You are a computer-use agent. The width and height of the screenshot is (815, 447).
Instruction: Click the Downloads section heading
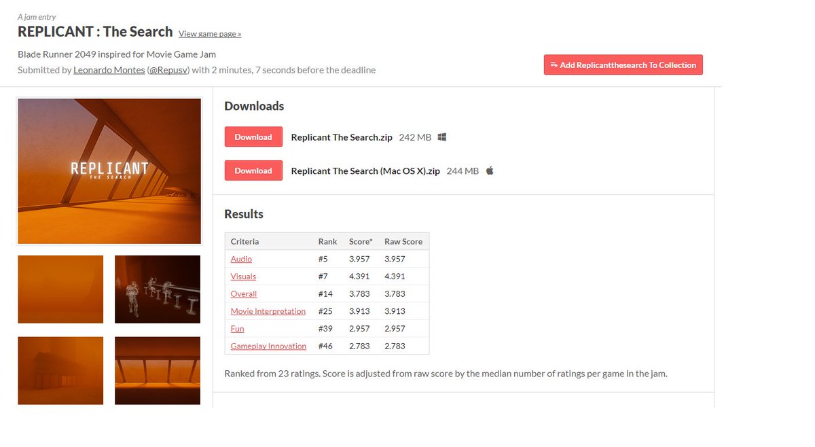tap(254, 106)
